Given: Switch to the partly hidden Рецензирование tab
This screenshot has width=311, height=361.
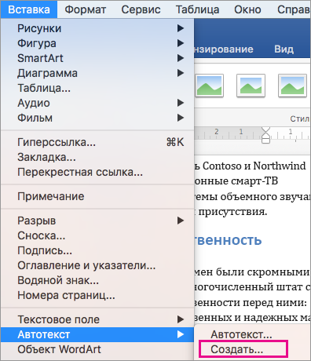Looking at the screenshot, I should click(x=224, y=49).
